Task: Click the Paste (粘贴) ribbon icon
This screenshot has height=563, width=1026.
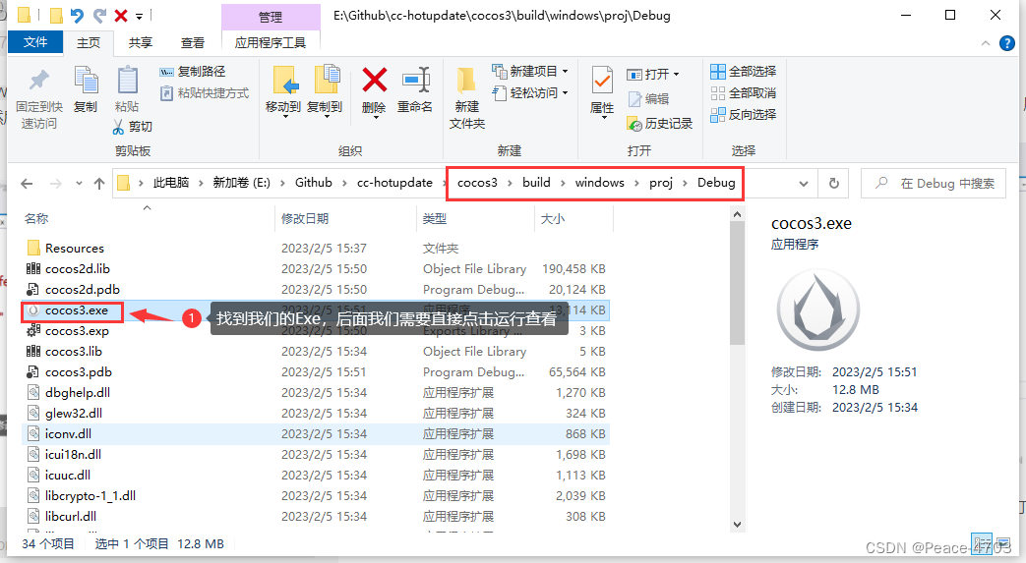Action: (x=127, y=82)
